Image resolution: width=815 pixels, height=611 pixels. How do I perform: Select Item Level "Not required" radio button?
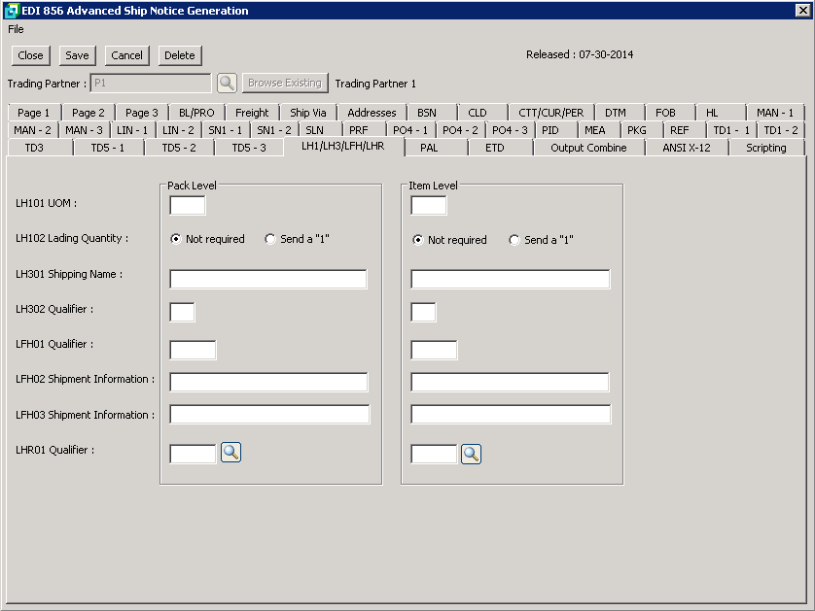418,240
